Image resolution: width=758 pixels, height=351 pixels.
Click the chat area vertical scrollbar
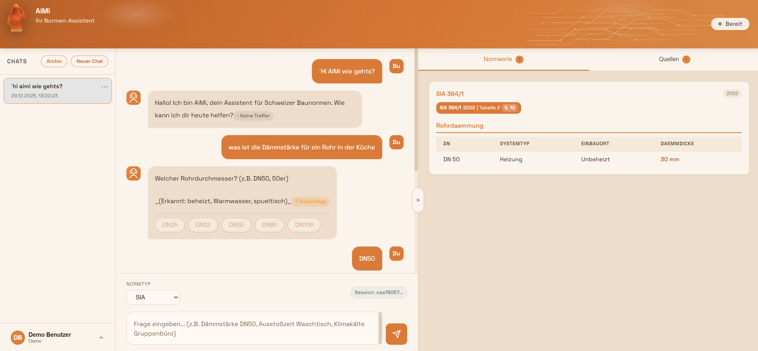pyautogui.click(x=416, y=110)
